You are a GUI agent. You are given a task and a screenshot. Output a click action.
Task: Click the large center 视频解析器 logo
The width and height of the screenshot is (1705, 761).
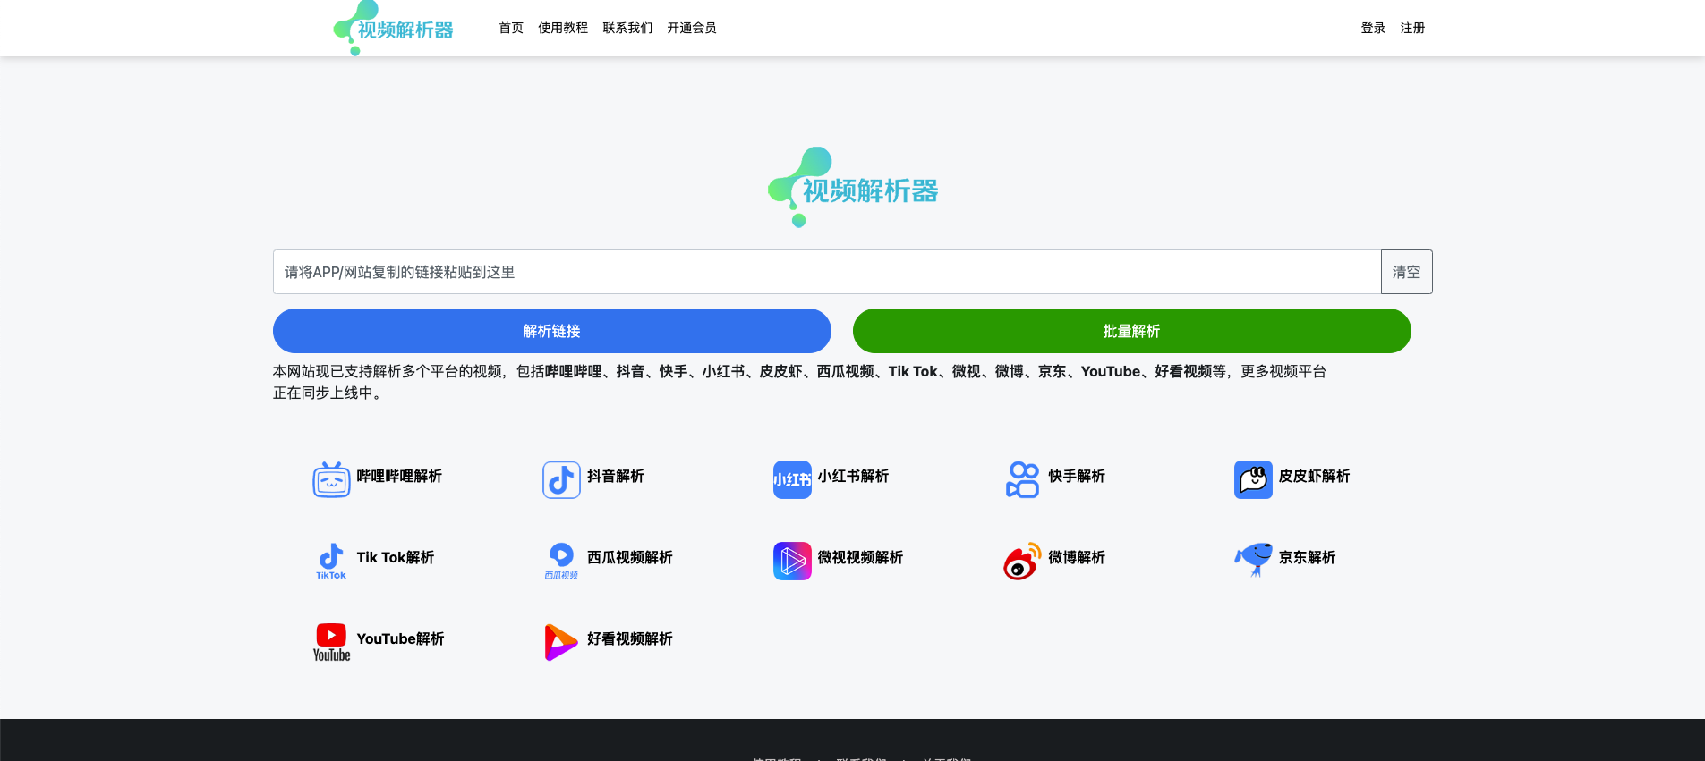[x=852, y=187]
